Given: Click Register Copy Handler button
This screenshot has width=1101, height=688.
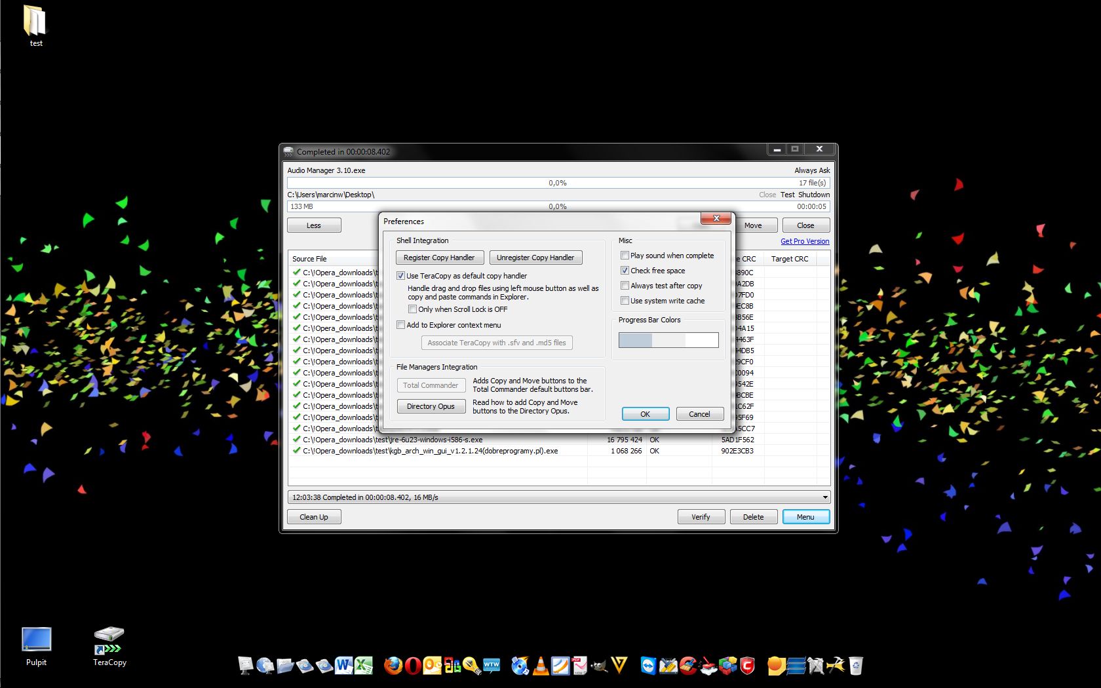Looking at the screenshot, I should (x=439, y=258).
